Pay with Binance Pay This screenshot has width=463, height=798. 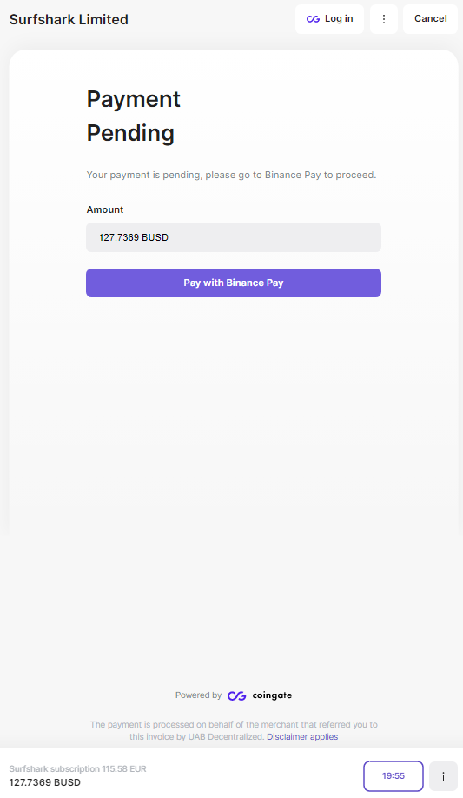pos(234,283)
